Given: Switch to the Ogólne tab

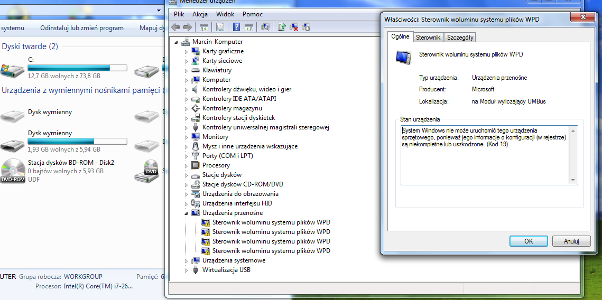Looking at the screenshot, I should tap(401, 37).
